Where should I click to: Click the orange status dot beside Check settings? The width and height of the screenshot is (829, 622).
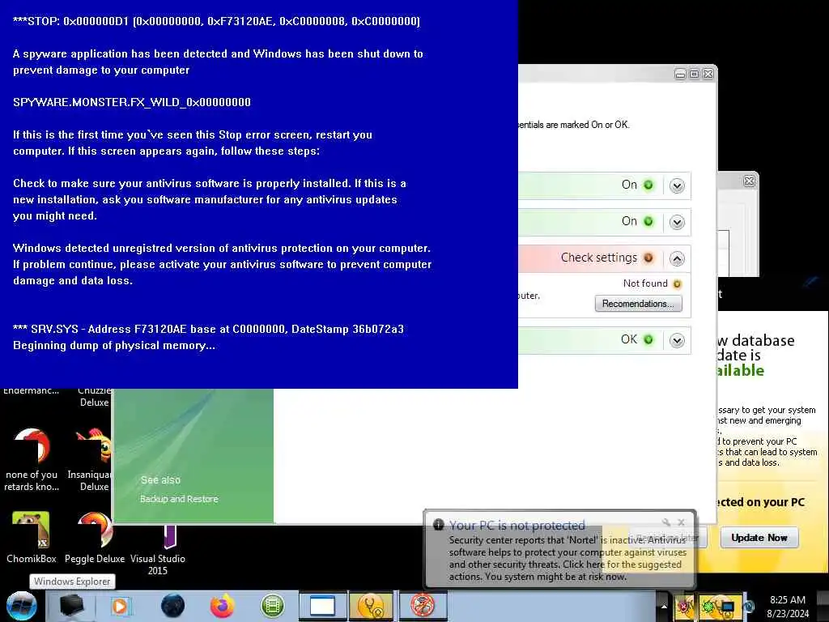click(x=648, y=258)
